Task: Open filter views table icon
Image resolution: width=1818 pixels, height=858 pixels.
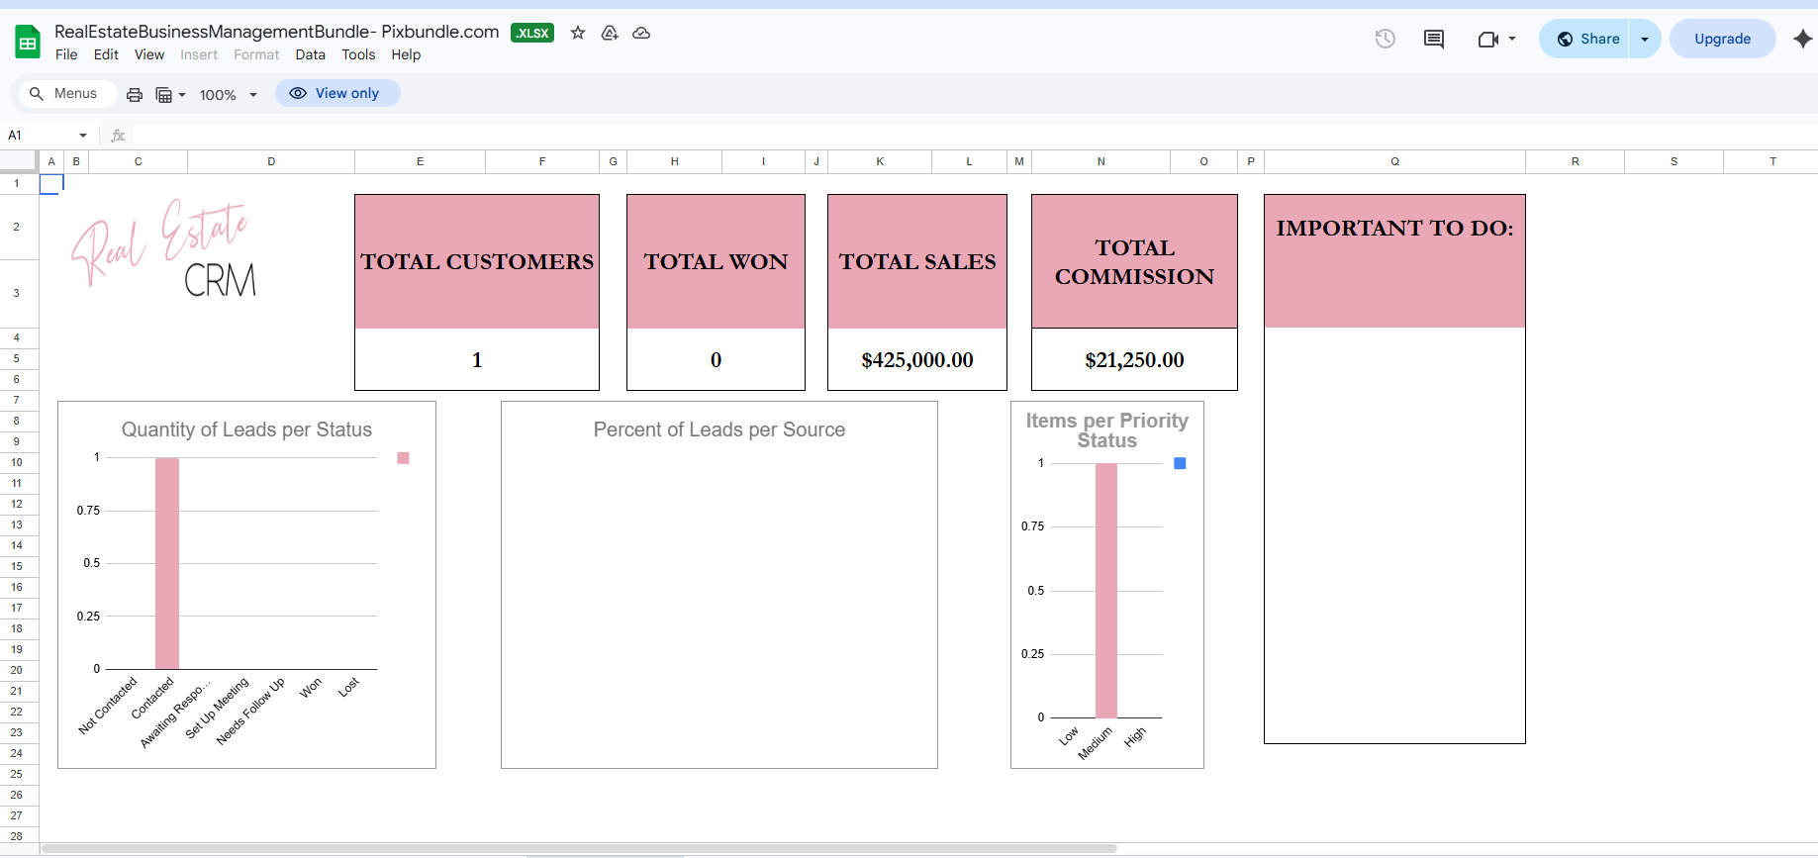Action: click(164, 95)
